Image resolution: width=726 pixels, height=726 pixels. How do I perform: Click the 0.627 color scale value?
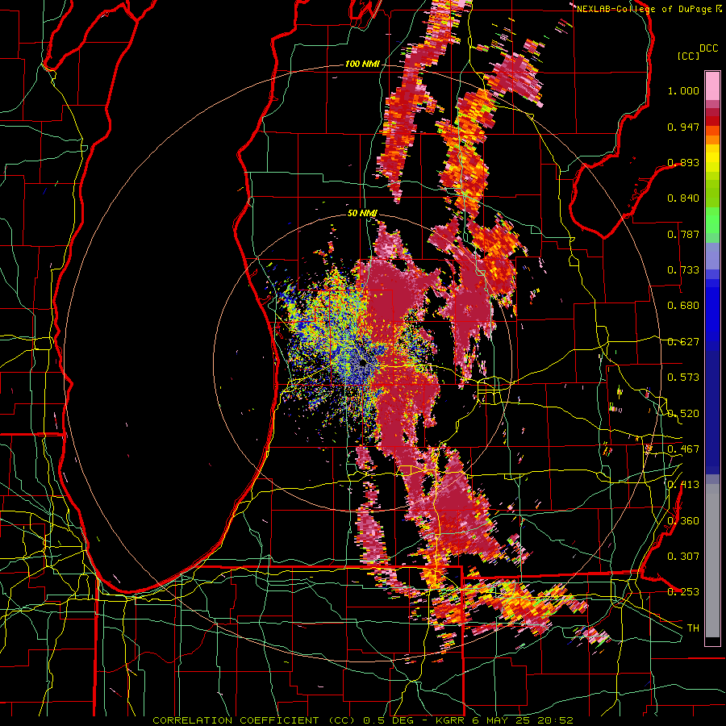(683, 342)
